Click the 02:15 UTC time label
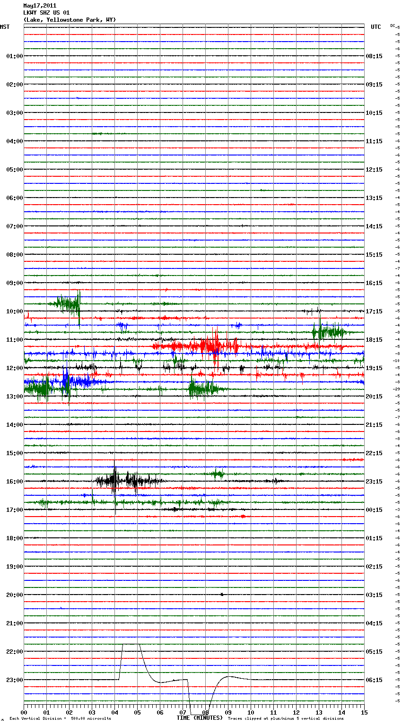 (x=374, y=567)
